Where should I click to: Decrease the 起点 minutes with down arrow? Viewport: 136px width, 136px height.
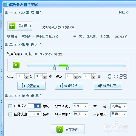click(27, 78)
